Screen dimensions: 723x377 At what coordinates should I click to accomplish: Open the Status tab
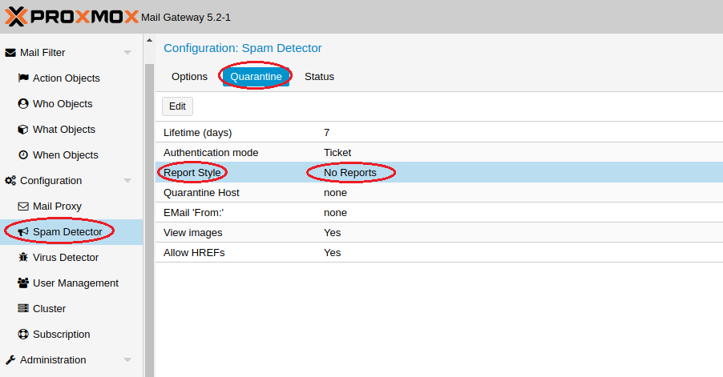coord(319,76)
